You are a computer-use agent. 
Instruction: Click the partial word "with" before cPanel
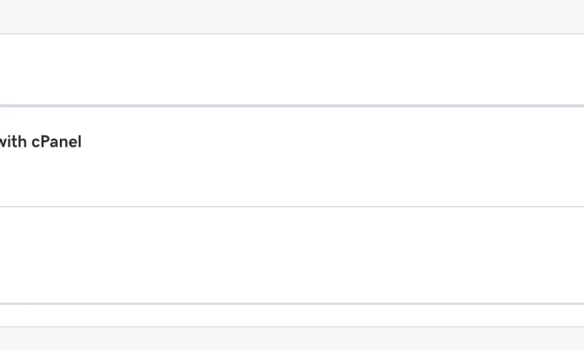pos(13,142)
